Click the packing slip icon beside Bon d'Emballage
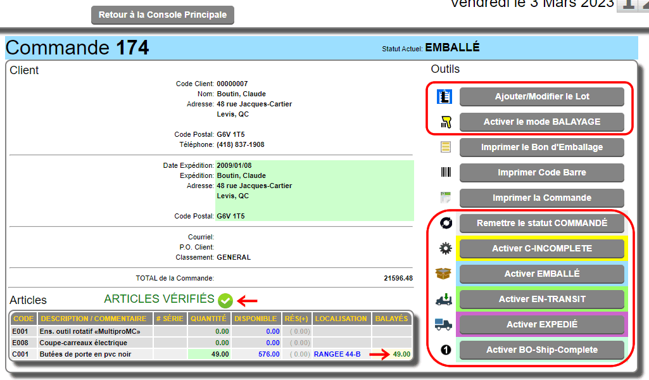This screenshot has height=380, width=649. click(x=446, y=147)
